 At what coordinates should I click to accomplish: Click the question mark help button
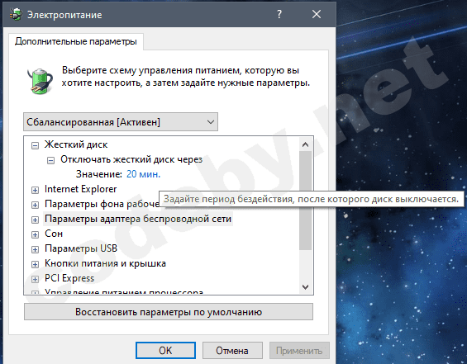click(x=279, y=14)
